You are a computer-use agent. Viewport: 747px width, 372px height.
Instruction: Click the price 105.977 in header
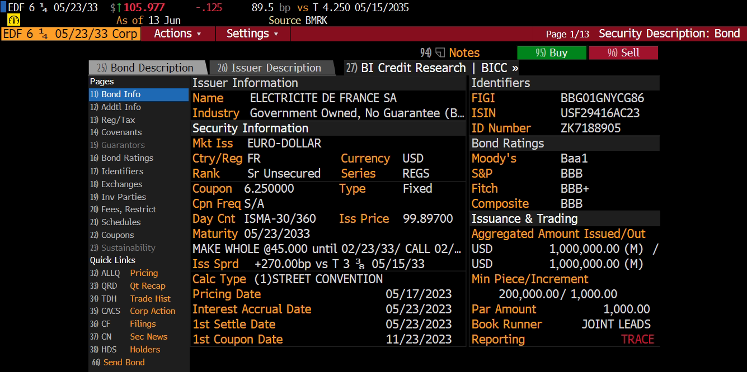pyautogui.click(x=144, y=8)
